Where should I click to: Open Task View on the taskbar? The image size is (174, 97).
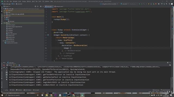[x=38, y=95]
